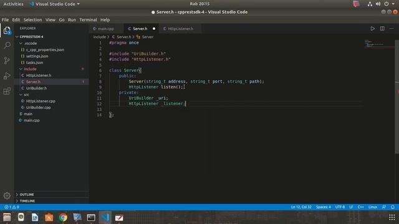399x224 pixels.
Task: Open the system menu dropdown arrow
Action: pyautogui.click(x=393, y=4)
